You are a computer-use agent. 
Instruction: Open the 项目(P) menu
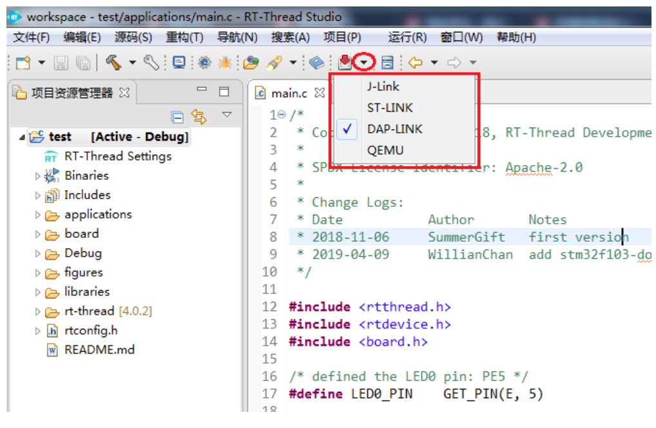point(342,37)
